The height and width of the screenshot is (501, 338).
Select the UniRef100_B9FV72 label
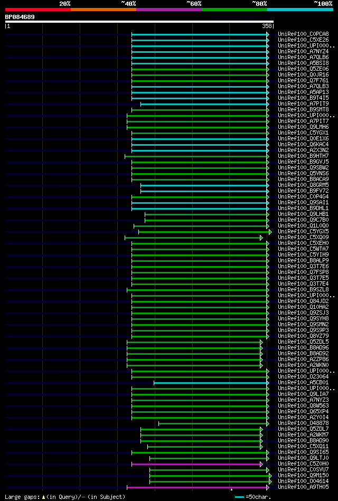pyautogui.click(x=303, y=191)
